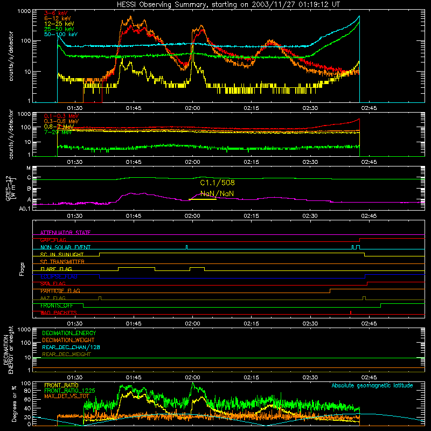Select the 'ECLIPSE_FLAG' label
This screenshot has height=431, width=431.
[59, 276]
